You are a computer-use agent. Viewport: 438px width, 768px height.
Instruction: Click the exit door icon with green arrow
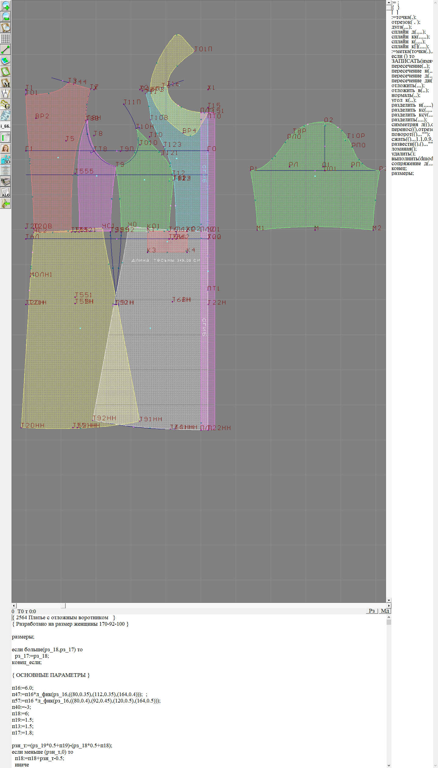(x=5, y=203)
